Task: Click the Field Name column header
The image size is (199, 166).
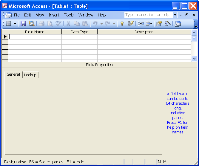Action: point(35,32)
